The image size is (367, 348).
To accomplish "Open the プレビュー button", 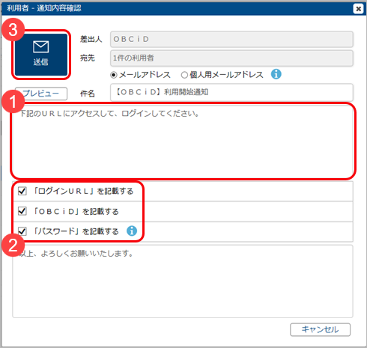I will pos(41,94).
